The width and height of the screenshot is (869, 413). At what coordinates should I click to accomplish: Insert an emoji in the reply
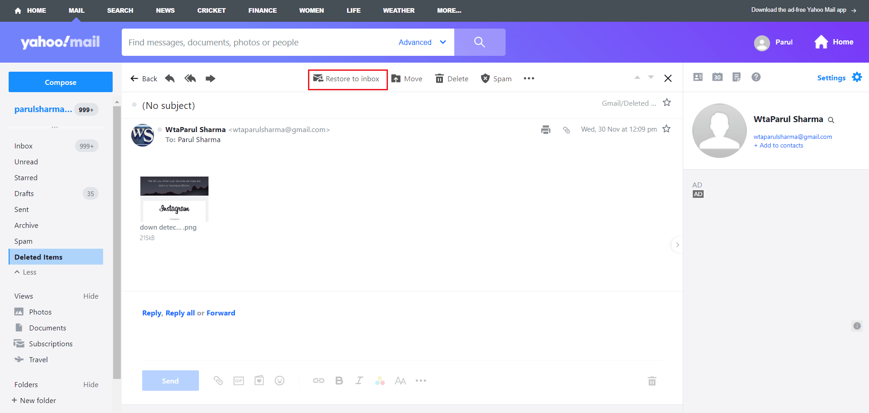point(279,381)
